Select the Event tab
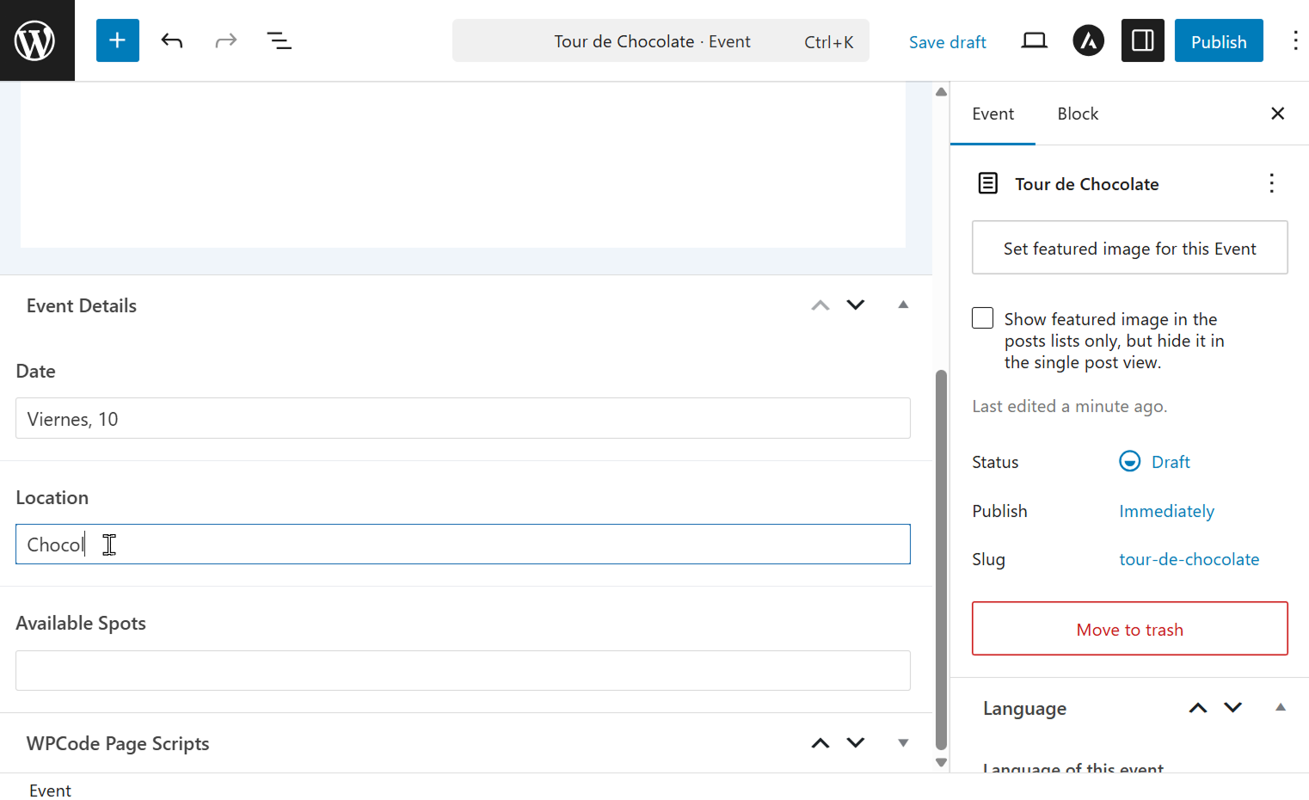The width and height of the screenshot is (1309, 800). pyautogui.click(x=993, y=114)
